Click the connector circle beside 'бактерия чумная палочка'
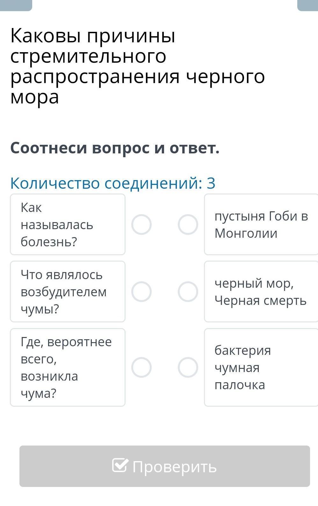 (188, 367)
